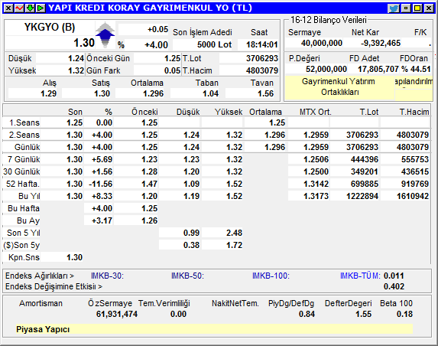Click the Bu Yıl percent value +8.33
438x346 pixels.
coord(102,197)
